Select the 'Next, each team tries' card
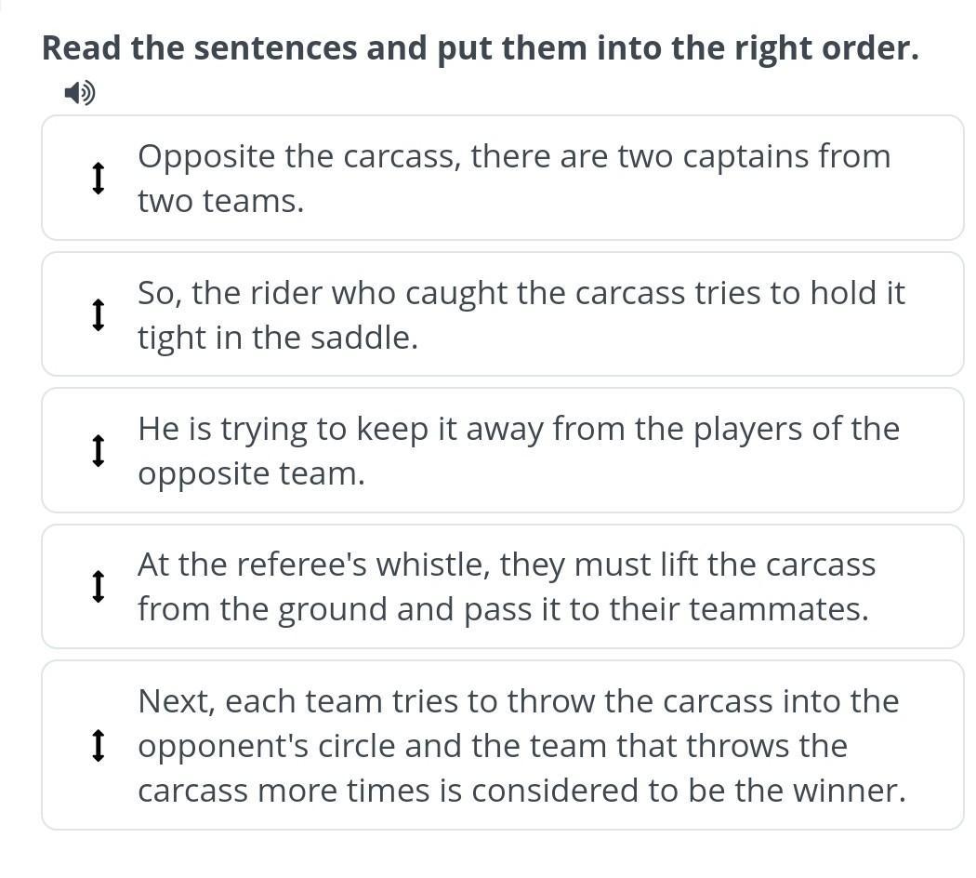976x878 pixels. click(x=502, y=745)
